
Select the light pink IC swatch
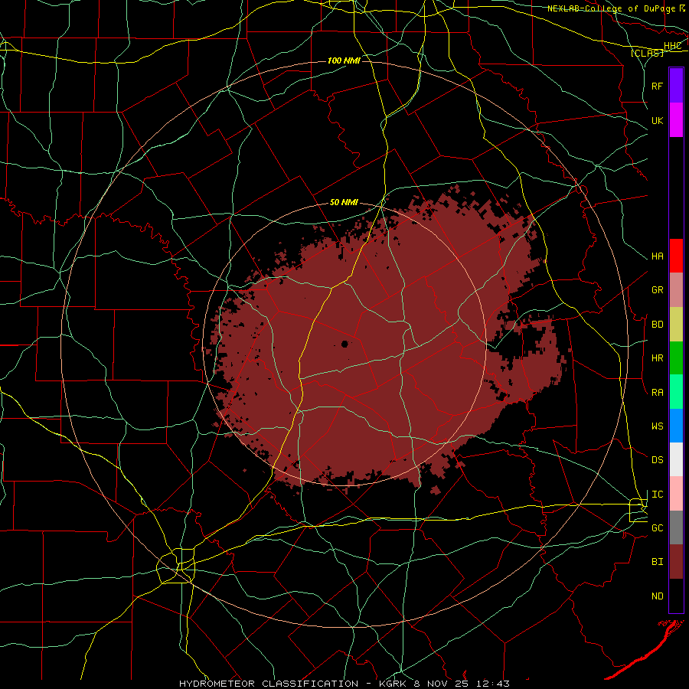tap(676, 494)
